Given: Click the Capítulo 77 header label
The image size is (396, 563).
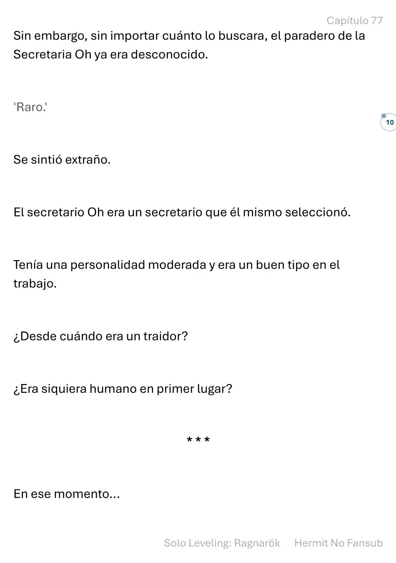Looking at the screenshot, I should click(x=355, y=20).
